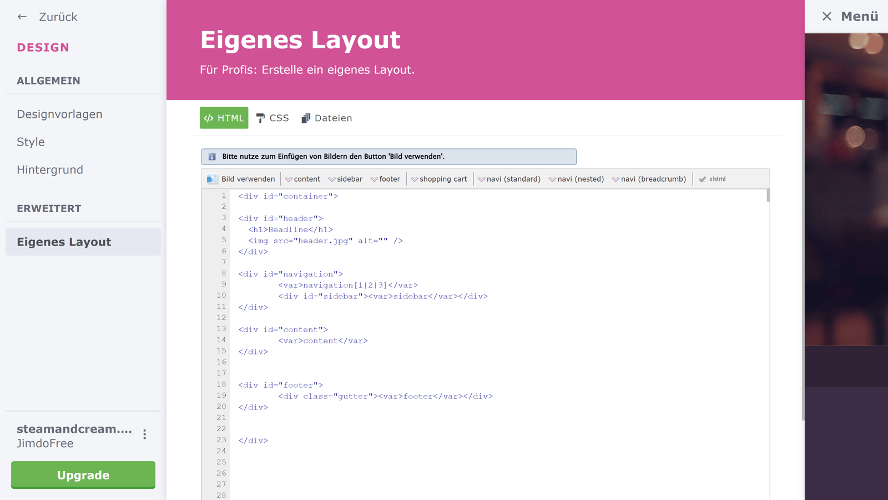
Task: Navigate back using the Zurück arrow
Action: tap(22, 17)
